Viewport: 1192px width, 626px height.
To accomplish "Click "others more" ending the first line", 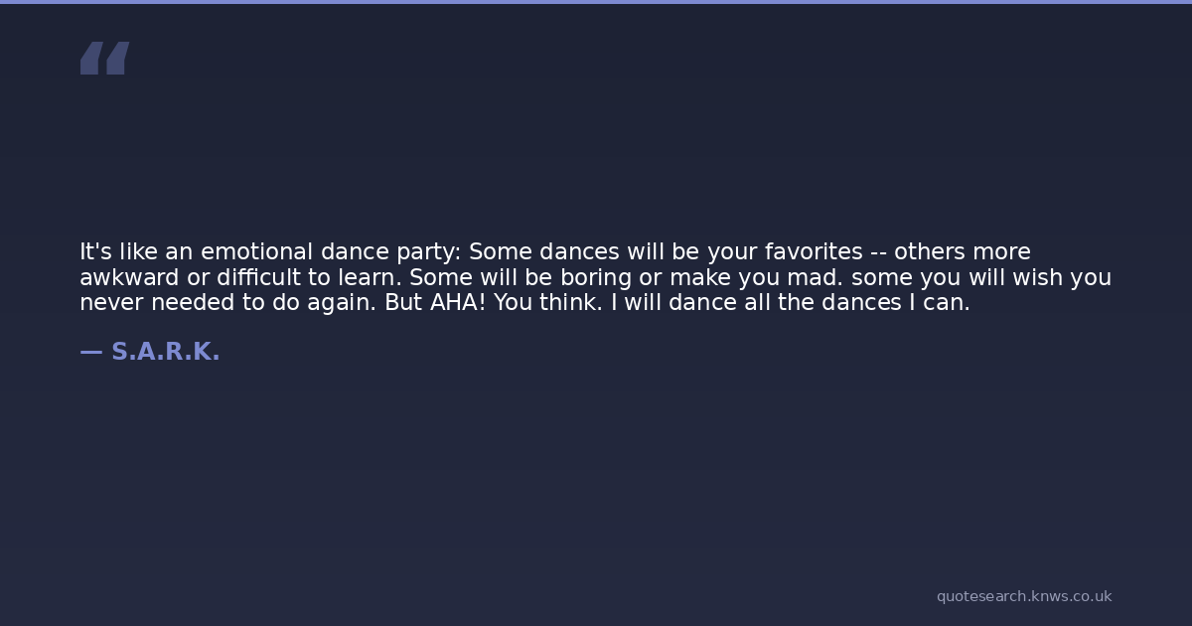I will point(962,252).
